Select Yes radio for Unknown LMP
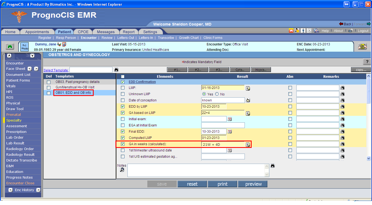This screenshot has width=372, height=205. pos(204,94)
